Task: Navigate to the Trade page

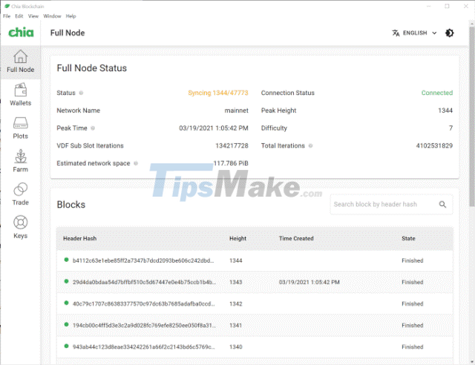Action: click(20, 194)
